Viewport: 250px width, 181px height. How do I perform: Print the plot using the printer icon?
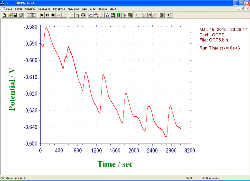tap(21, 15)
